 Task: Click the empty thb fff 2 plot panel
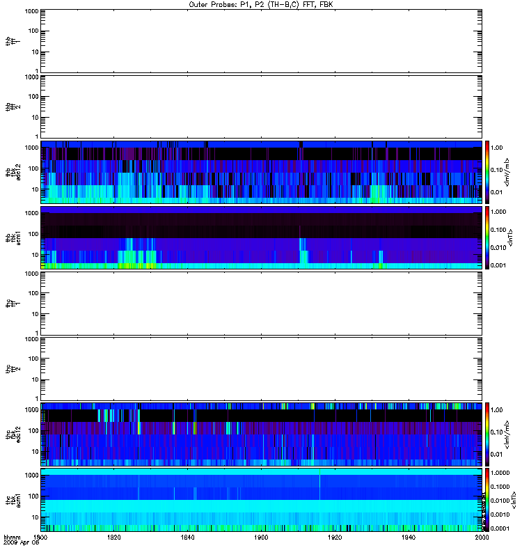coord(262,107)
